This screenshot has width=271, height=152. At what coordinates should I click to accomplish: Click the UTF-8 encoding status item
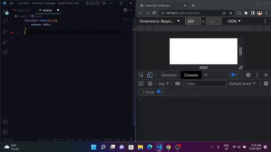70,140
